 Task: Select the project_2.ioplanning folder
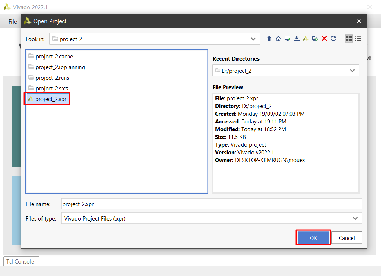(60, 67)
